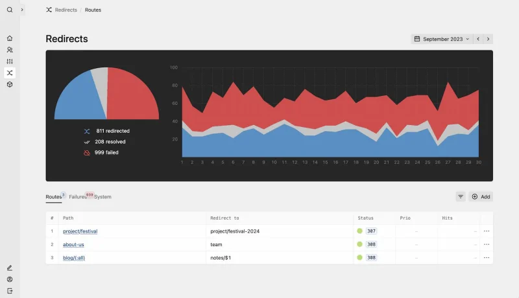This screenshot has width=519, height=298.
Task: Switch to the System tab
Action: tap(103, 196)
